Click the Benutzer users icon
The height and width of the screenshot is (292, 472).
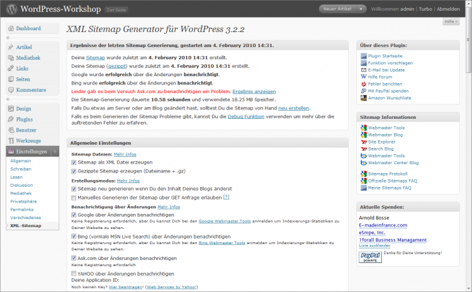(x=11, y=129)
